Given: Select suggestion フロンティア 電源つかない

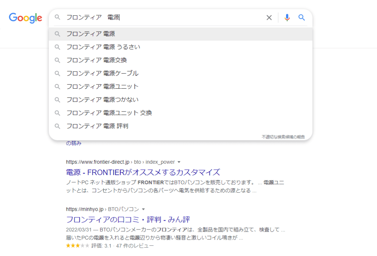Looking at the screenshot, I should tap(180, 100).
